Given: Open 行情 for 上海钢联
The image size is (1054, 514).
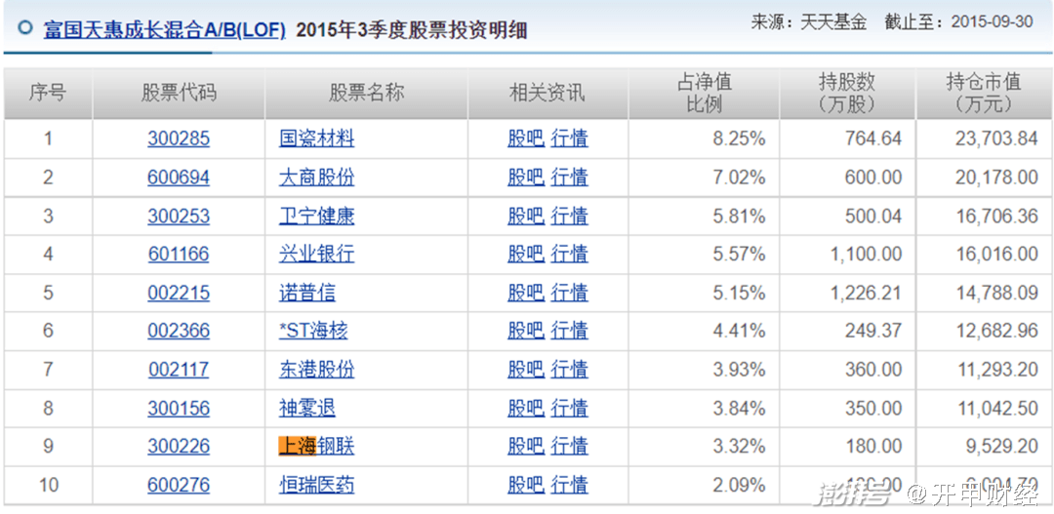Looking at the screenshot, I should coord(569,446).
